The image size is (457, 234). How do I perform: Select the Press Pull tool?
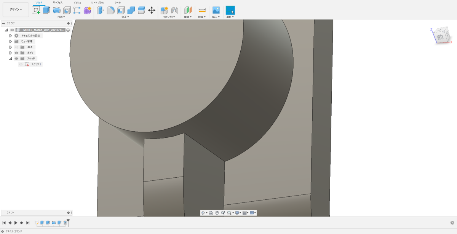(x=100, y=10)
